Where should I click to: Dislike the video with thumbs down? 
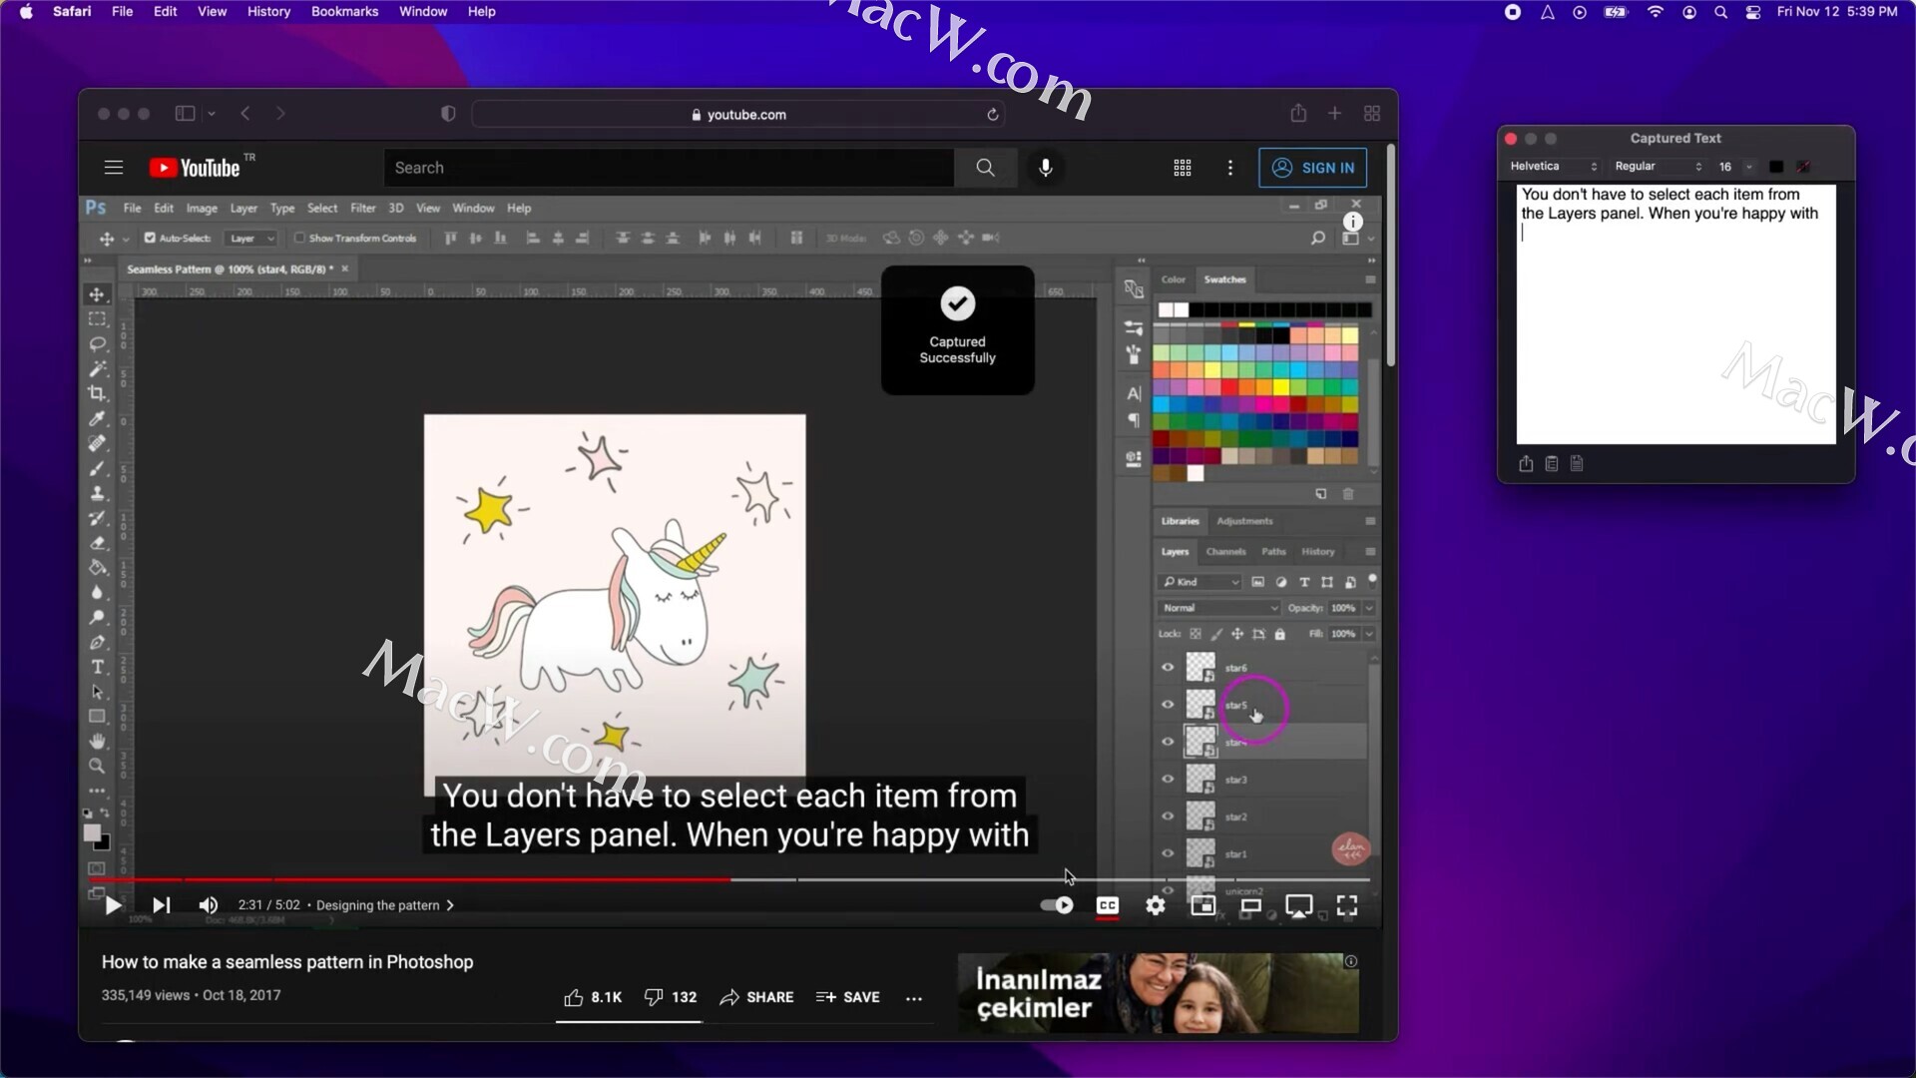(x=671, y=997)
